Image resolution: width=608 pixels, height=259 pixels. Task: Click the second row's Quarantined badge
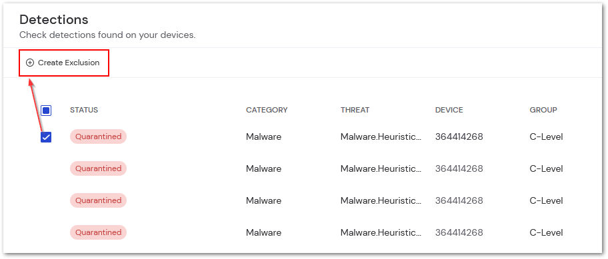pyautogui.click(x=98, y=168)
